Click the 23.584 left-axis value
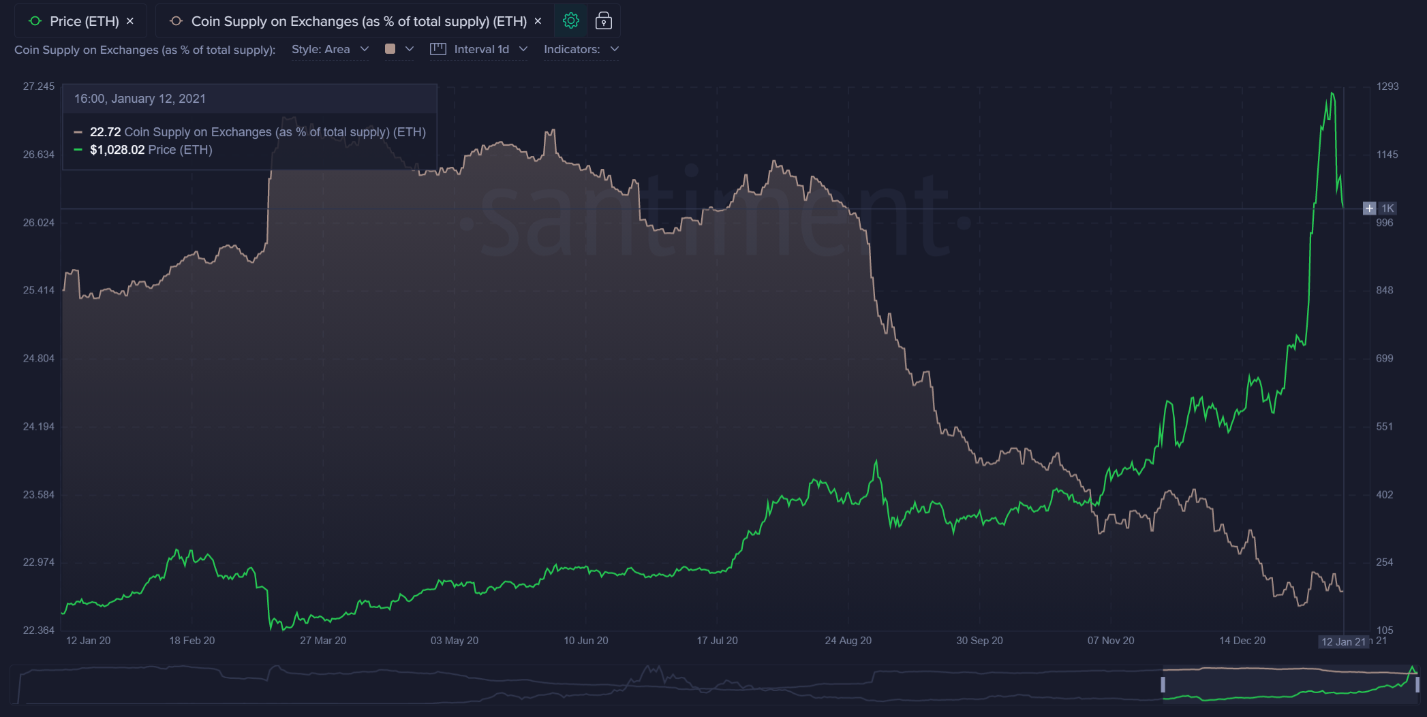The height and width of the screenshot is (717, 1427). (x=39, y=494)
